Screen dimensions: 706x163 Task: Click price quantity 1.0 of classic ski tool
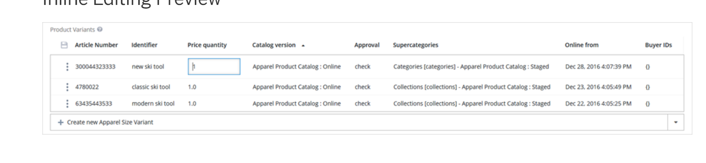[x=192, y=87]
